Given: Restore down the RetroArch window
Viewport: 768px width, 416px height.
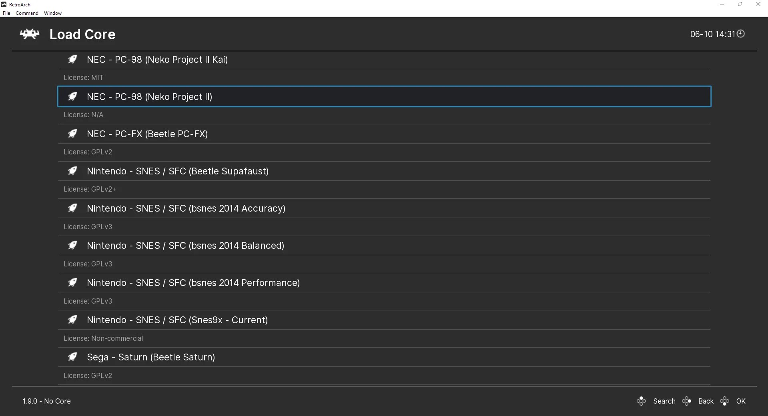Looking at the screenshot, I should (740, 4).
